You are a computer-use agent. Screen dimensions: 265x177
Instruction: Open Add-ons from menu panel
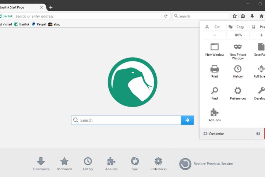point(215,115)
